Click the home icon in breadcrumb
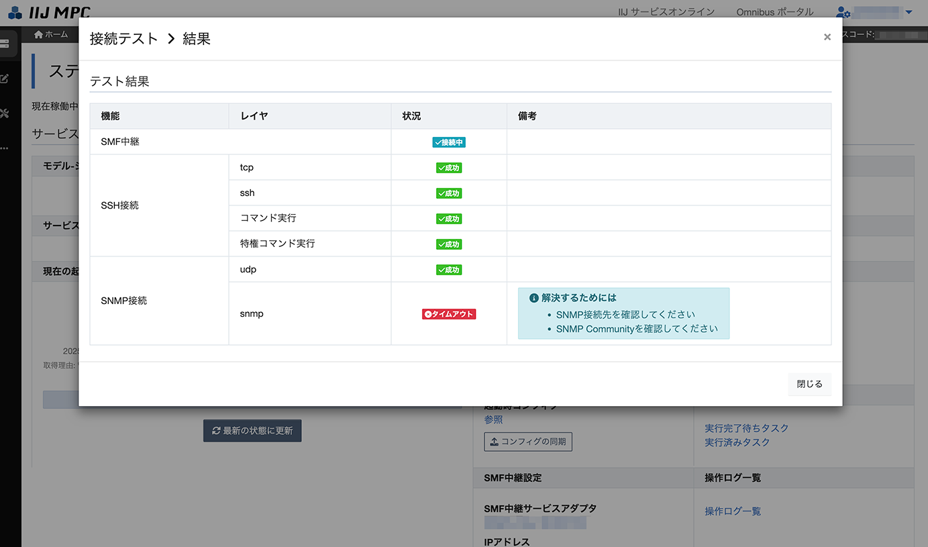The height and width of the screenshot is (547, 928). (x=38, y=34)
